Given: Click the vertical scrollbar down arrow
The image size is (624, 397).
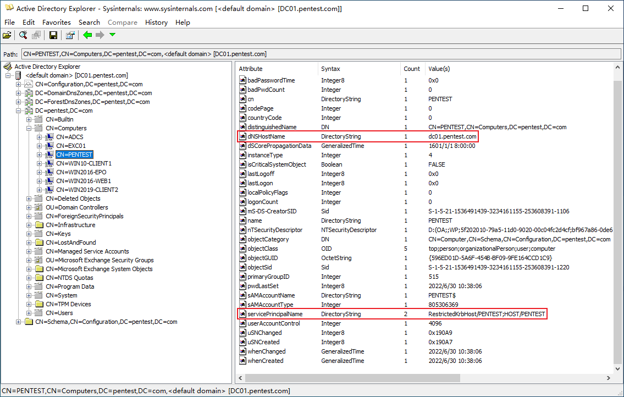Looking at the screenshot, I should [x=617, y=368].
